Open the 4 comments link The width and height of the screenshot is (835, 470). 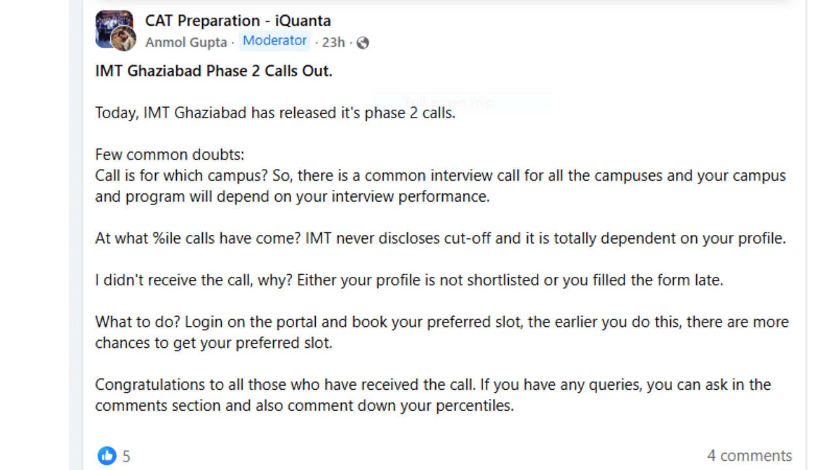tap(750, 456)
